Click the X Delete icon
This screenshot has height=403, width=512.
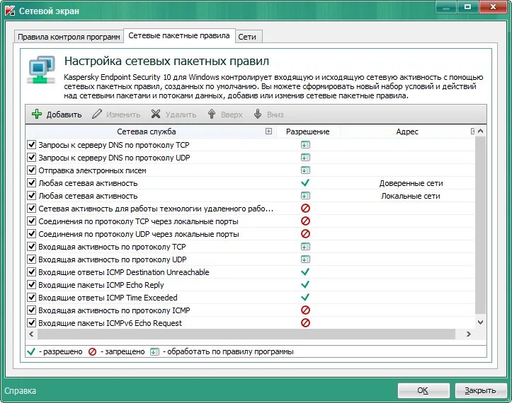156,114
